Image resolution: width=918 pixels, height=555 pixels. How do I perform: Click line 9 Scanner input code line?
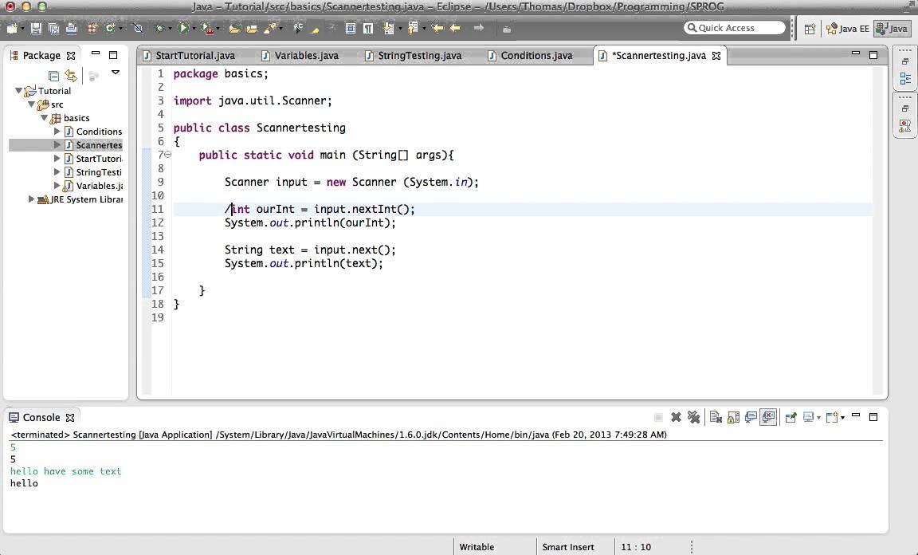pyautogui.click(x=351, y=183)
